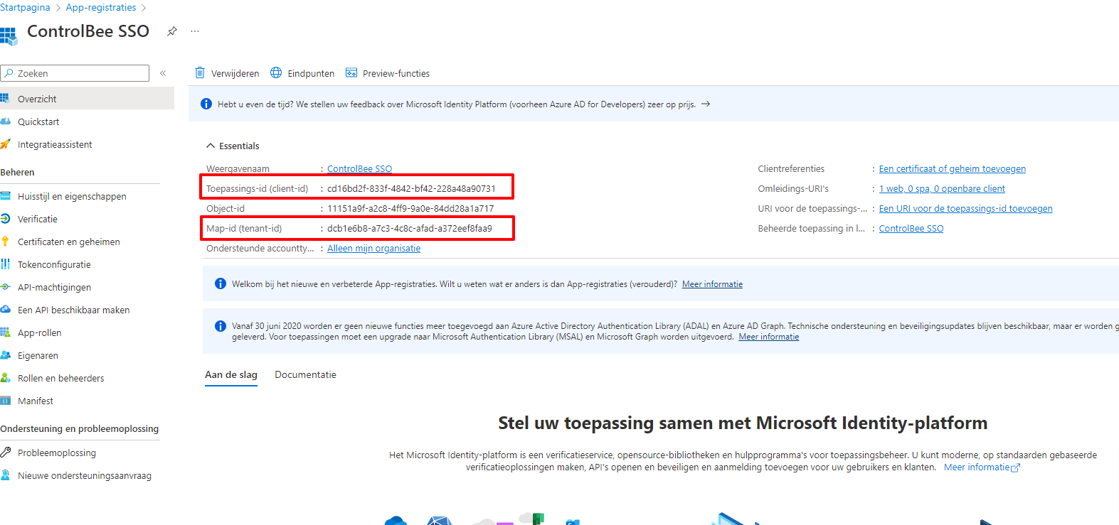1119x525 pixels.
Task: Select the Toepassings-id value cd16bd2f-833f-4842-bf42-228a48a90731
Action: [x=411, y=188]
